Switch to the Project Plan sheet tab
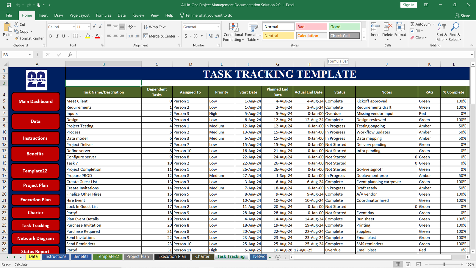The height and width of the screenshot is (268, 476). tap(138, 257)
